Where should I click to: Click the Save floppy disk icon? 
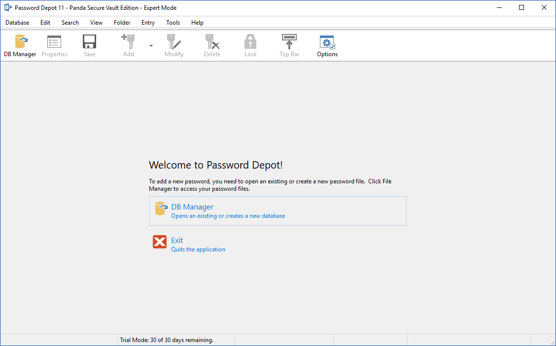(x=89, y=42)
